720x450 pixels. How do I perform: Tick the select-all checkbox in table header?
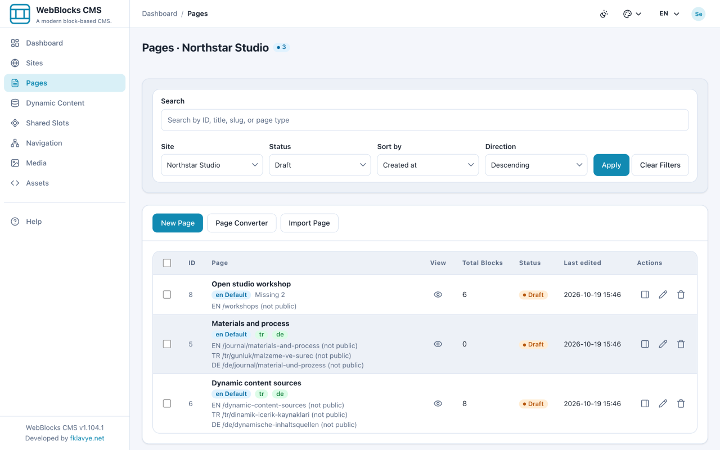167,263
